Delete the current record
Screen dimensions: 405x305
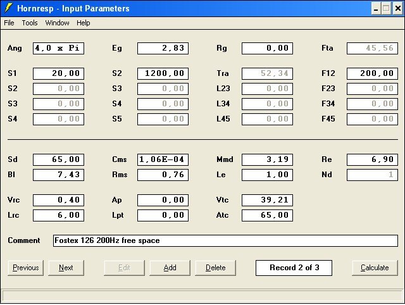click(216, 268)
